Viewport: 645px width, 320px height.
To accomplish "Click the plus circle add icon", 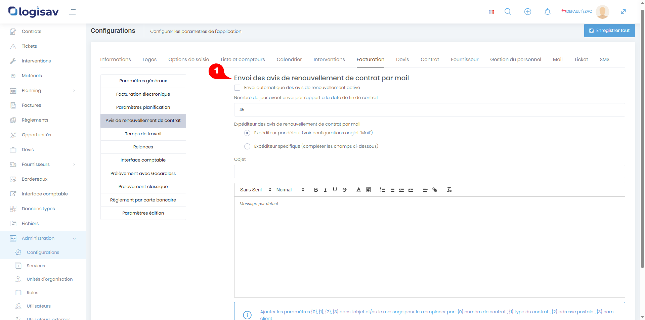I will click(x=528, y=12).
